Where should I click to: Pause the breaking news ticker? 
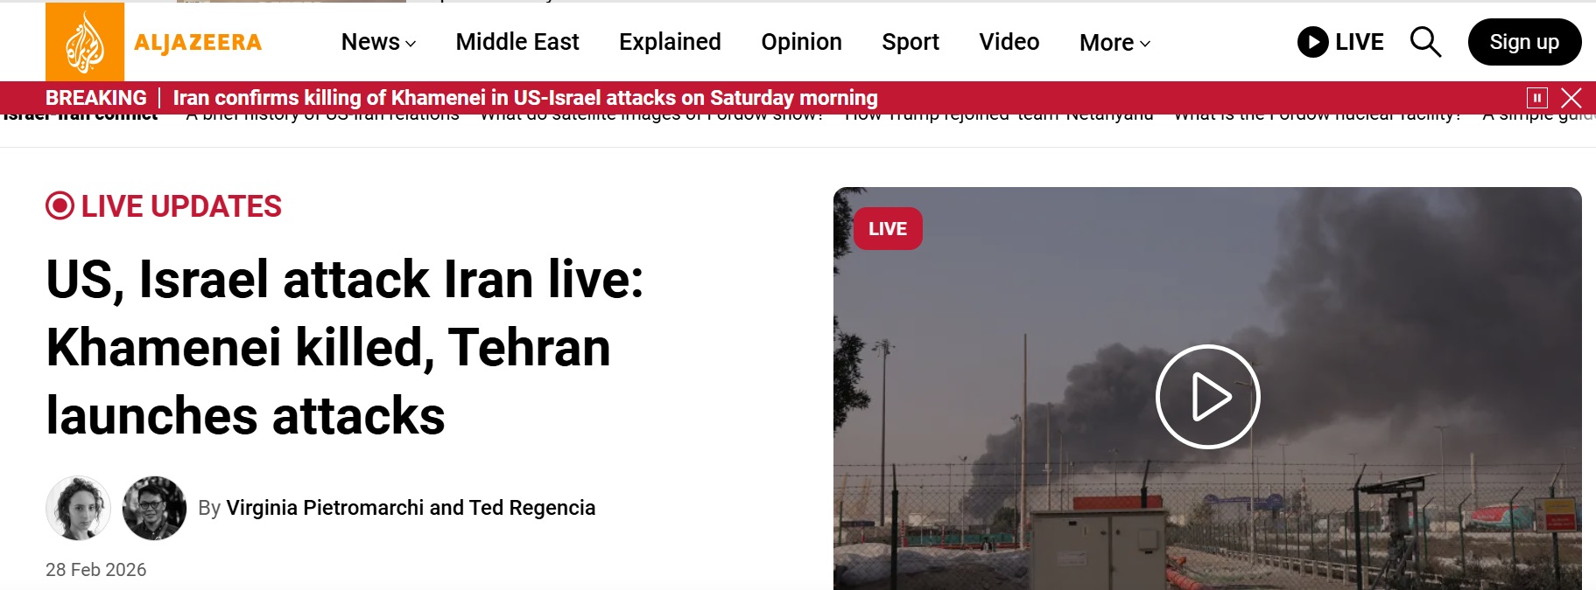click(1536, 98)
